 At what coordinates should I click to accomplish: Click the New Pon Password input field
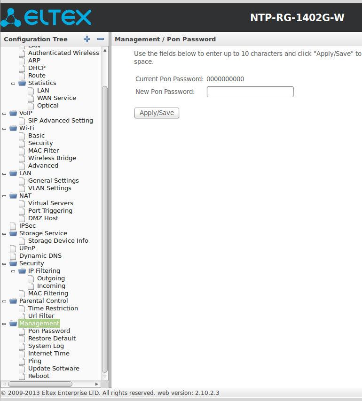(x=250, y=92)
